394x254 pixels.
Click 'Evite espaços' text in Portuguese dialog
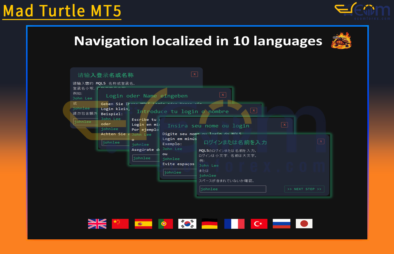(178, 164)
